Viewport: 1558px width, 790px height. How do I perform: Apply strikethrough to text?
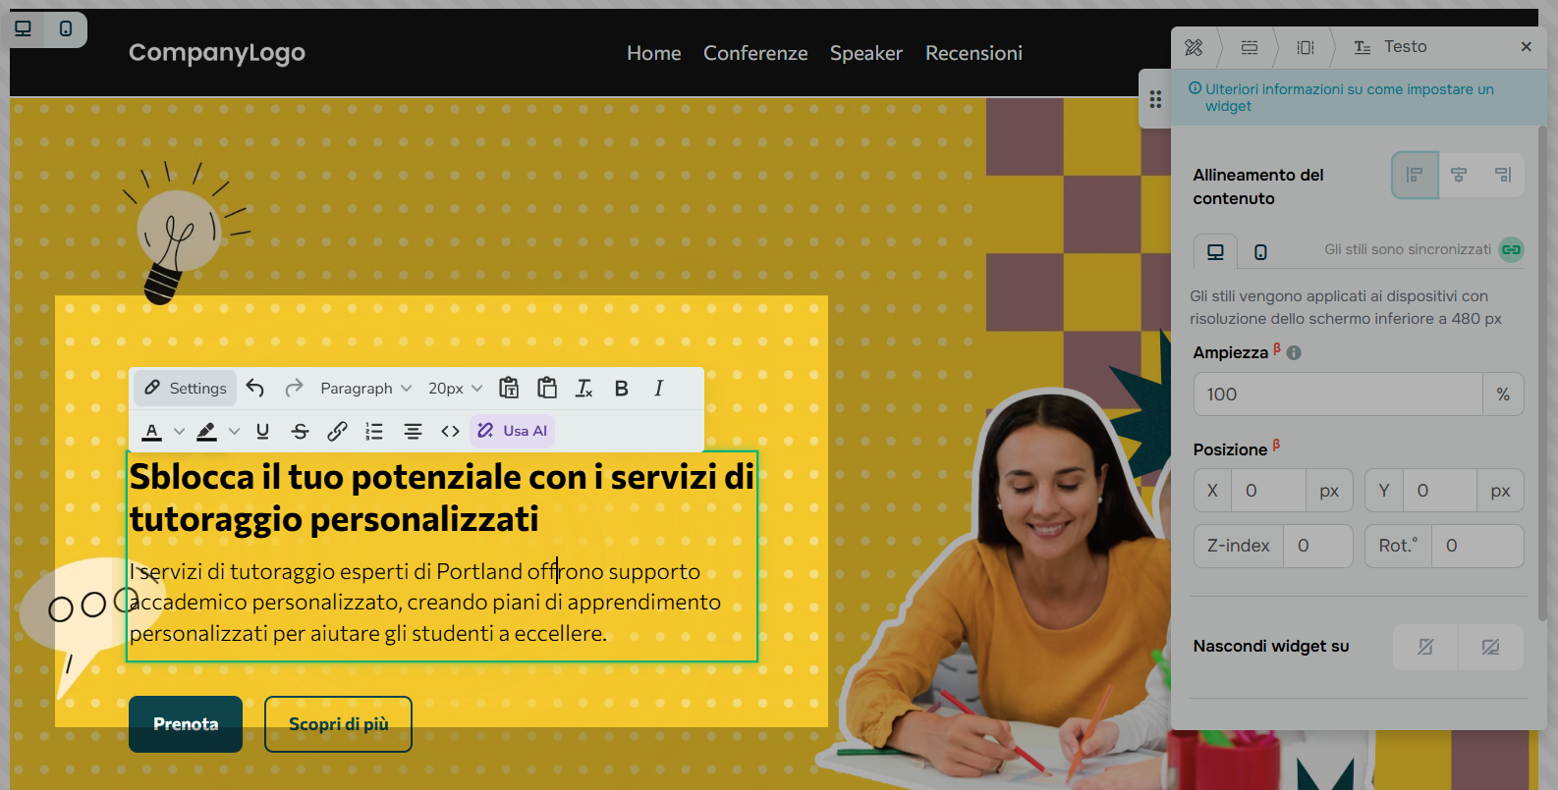click(301, 431)
